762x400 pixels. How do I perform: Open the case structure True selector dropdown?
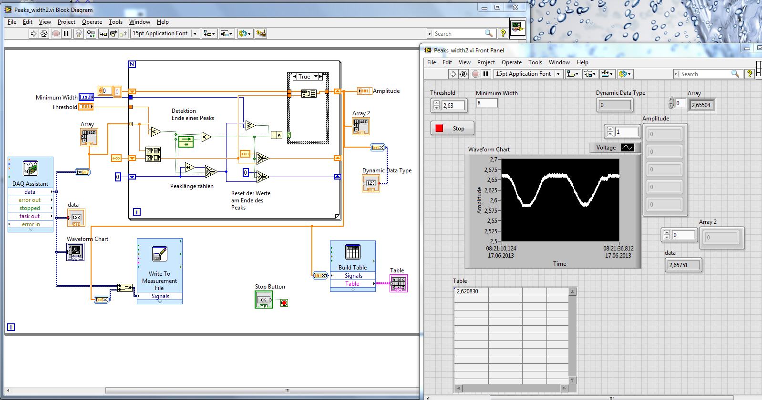316,77
